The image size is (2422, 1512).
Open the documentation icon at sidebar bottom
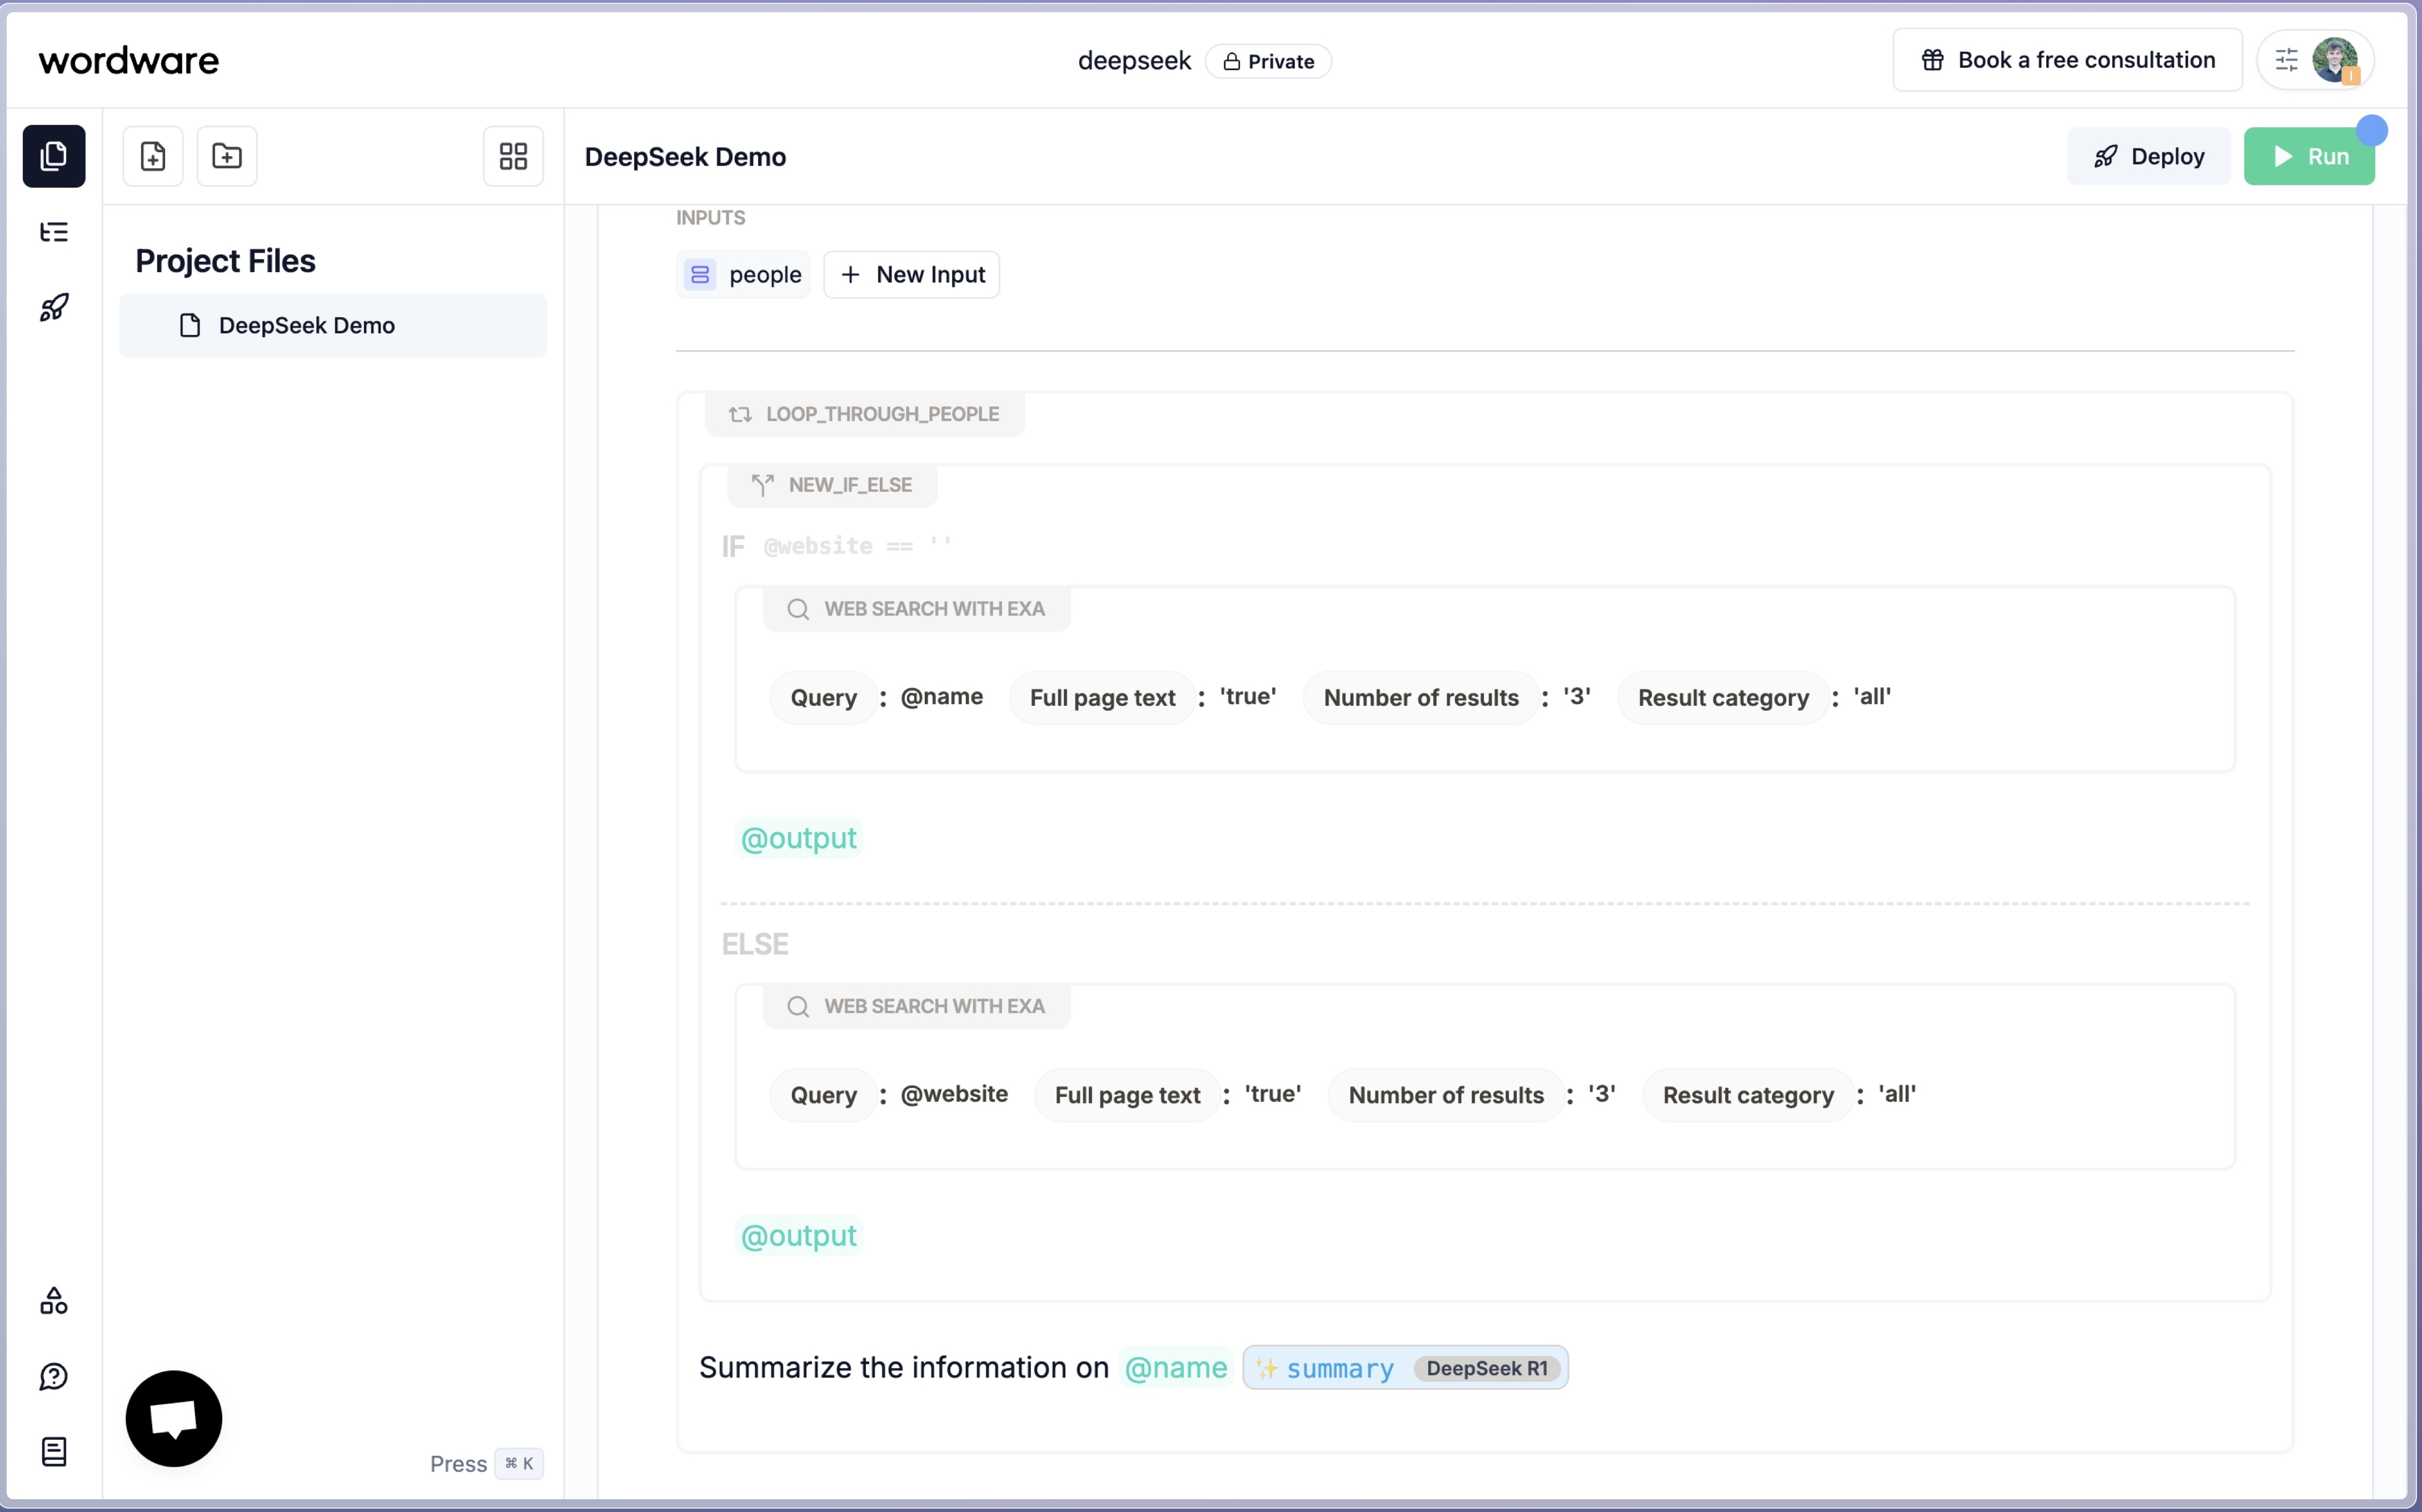[x=54, y=1451]
